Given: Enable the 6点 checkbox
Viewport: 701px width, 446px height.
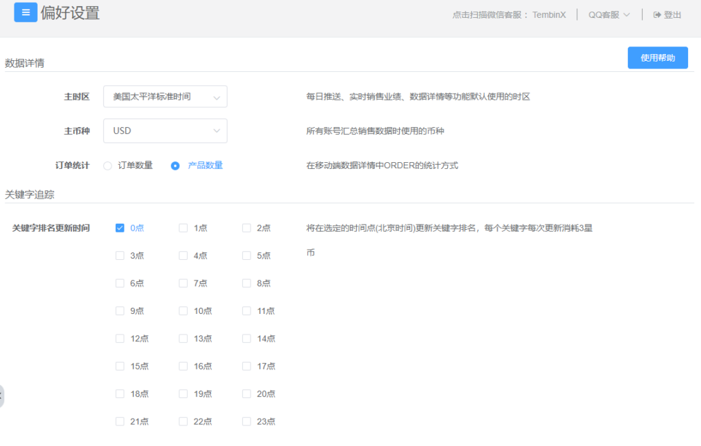Looking at the screenshot, I should point(120,283).
